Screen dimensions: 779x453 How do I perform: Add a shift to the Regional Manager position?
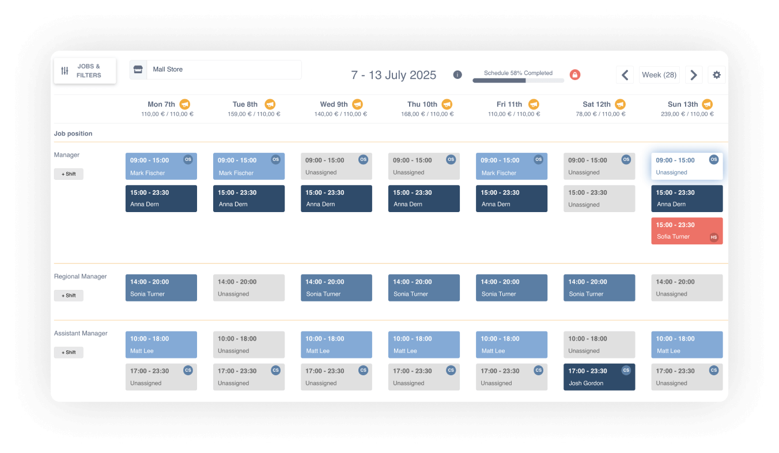point(69,296)
